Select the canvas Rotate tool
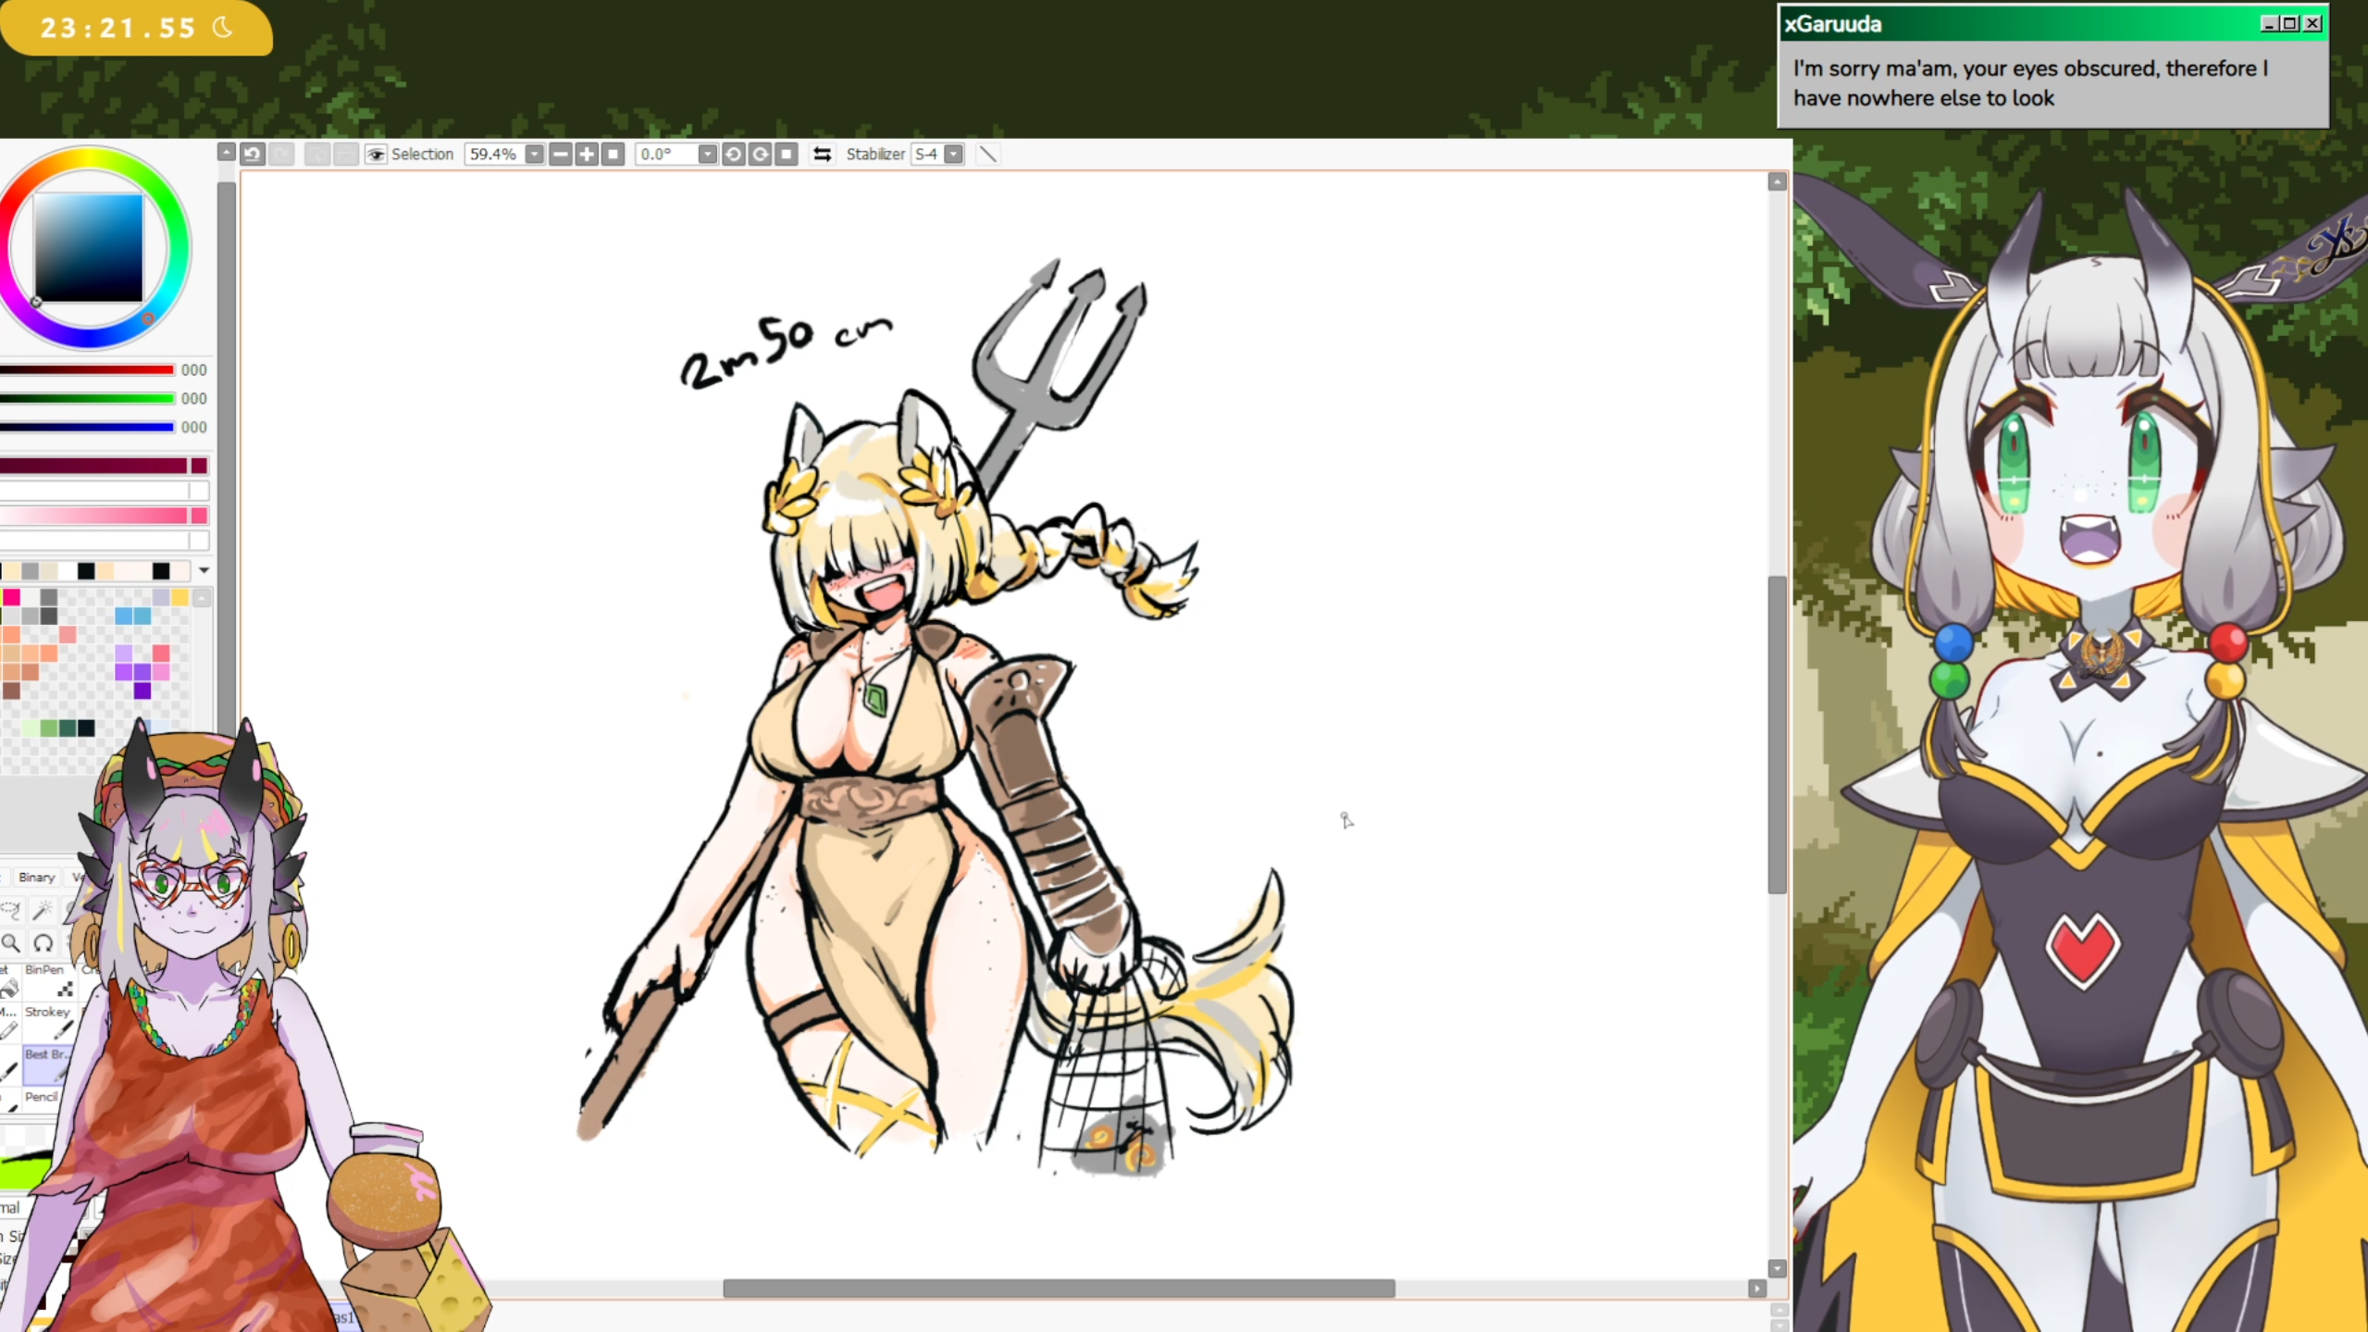 (43, 943)
